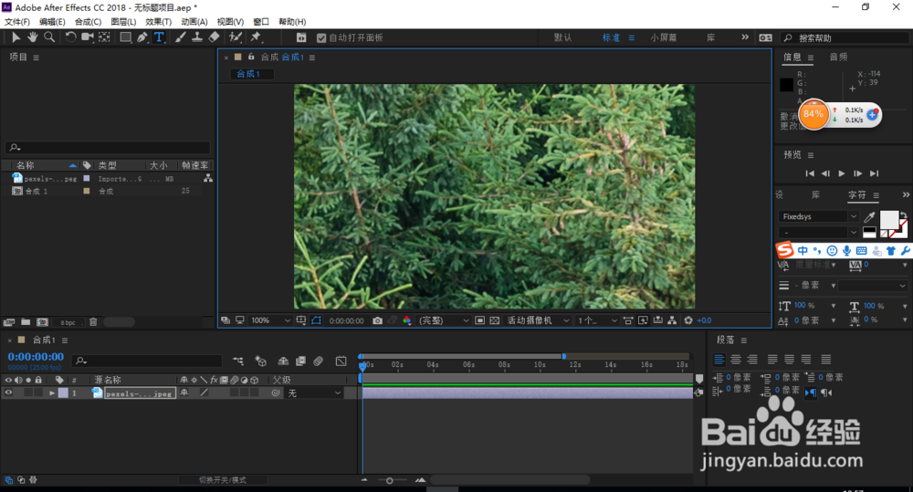
Task: Select the Puppet Pin tool
Action: click(256, 37)
